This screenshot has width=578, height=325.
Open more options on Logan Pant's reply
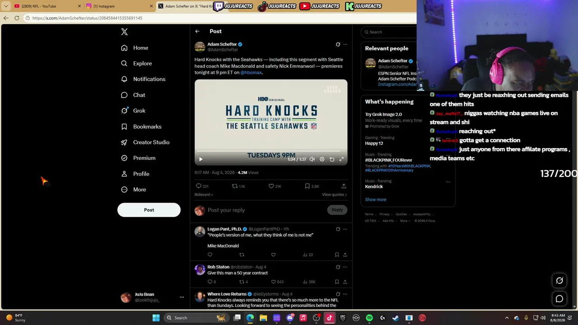[x=345, y=229]
